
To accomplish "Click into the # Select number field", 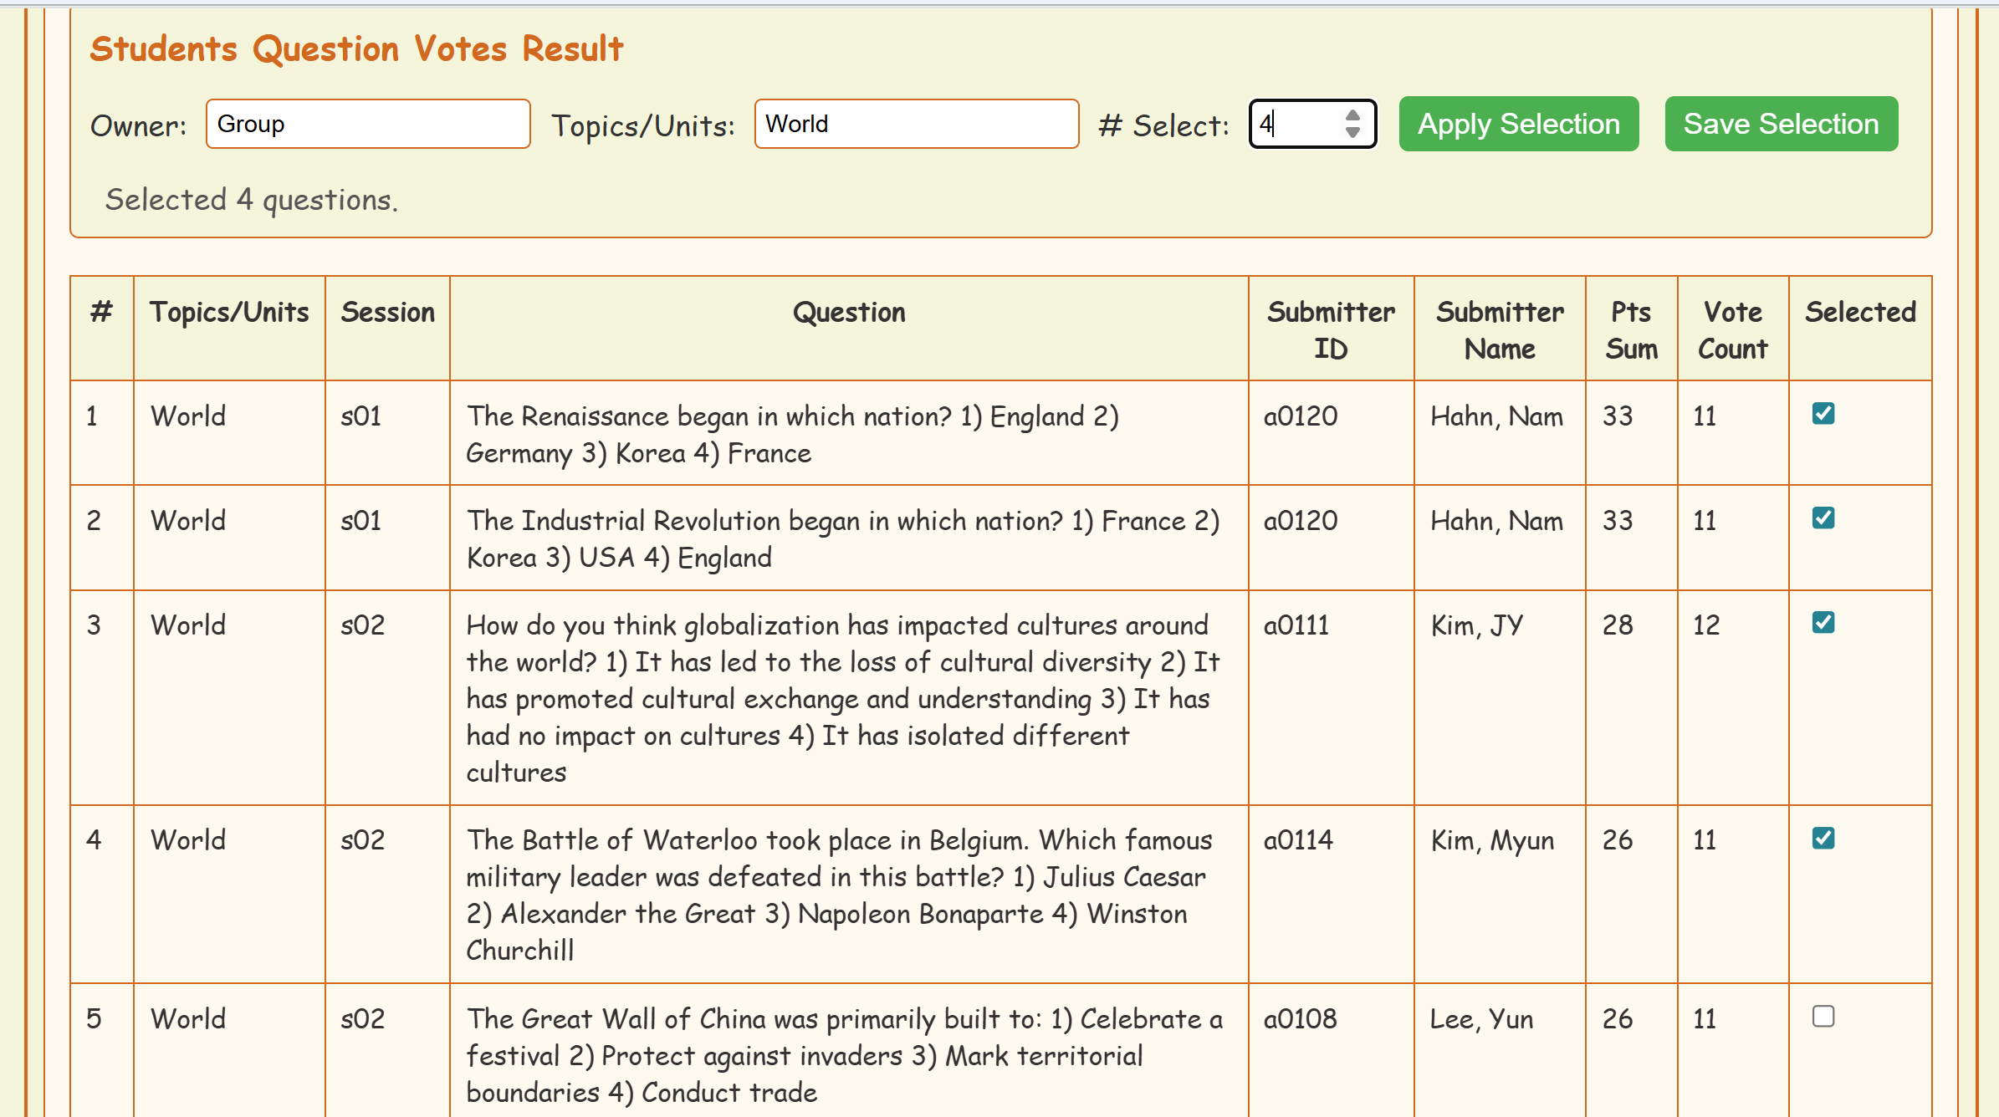I will 1296,124.
